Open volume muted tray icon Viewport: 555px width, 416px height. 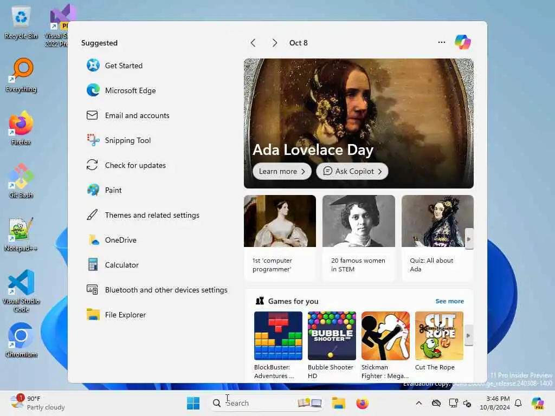(x=467, y=403)
